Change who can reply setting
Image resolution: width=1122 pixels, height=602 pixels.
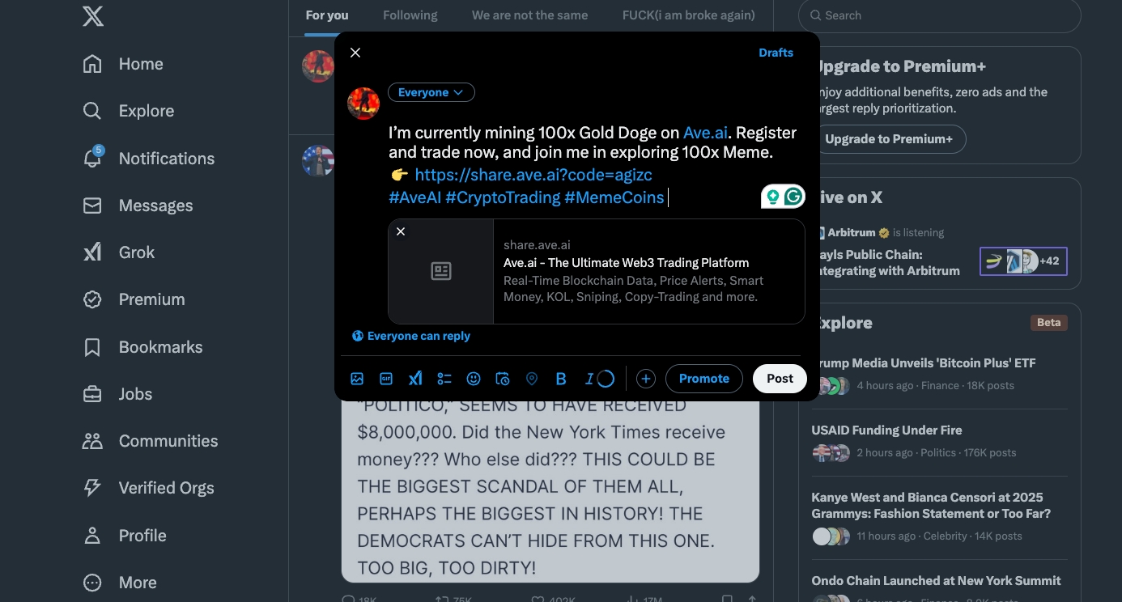pos(411,336)
